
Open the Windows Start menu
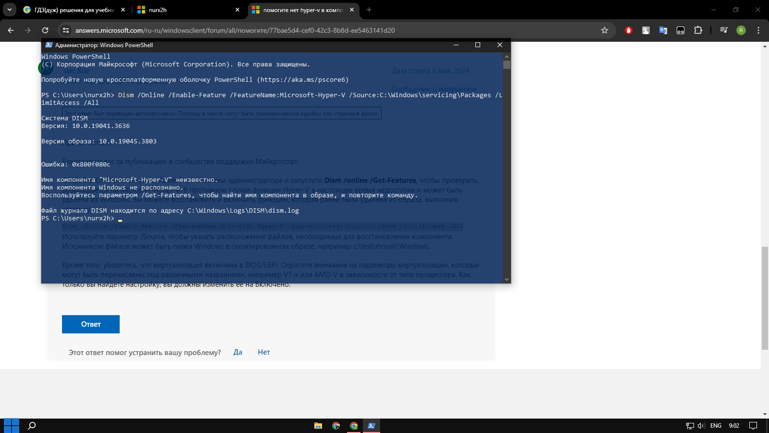click(11, 426)
